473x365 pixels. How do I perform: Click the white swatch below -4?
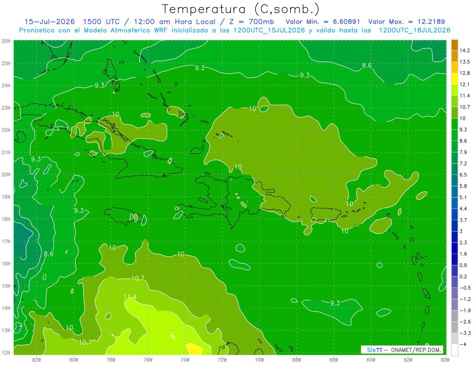pos(454,350)
